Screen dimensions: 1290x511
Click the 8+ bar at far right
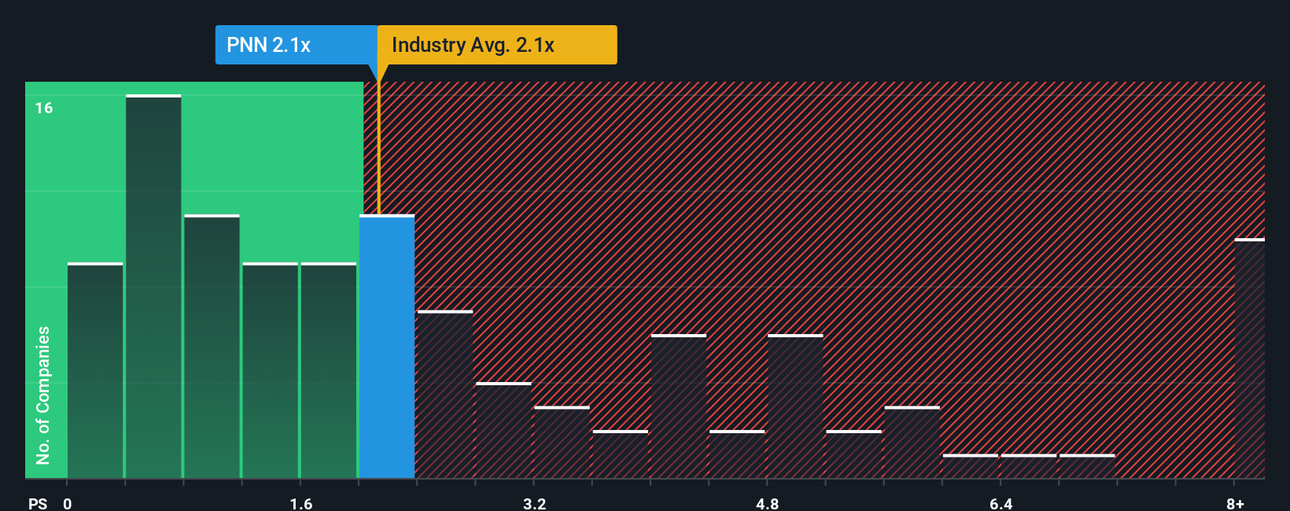pyautogui.click(x=1250, y=358)
